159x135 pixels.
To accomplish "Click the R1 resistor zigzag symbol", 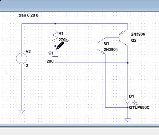I will 55,37.
